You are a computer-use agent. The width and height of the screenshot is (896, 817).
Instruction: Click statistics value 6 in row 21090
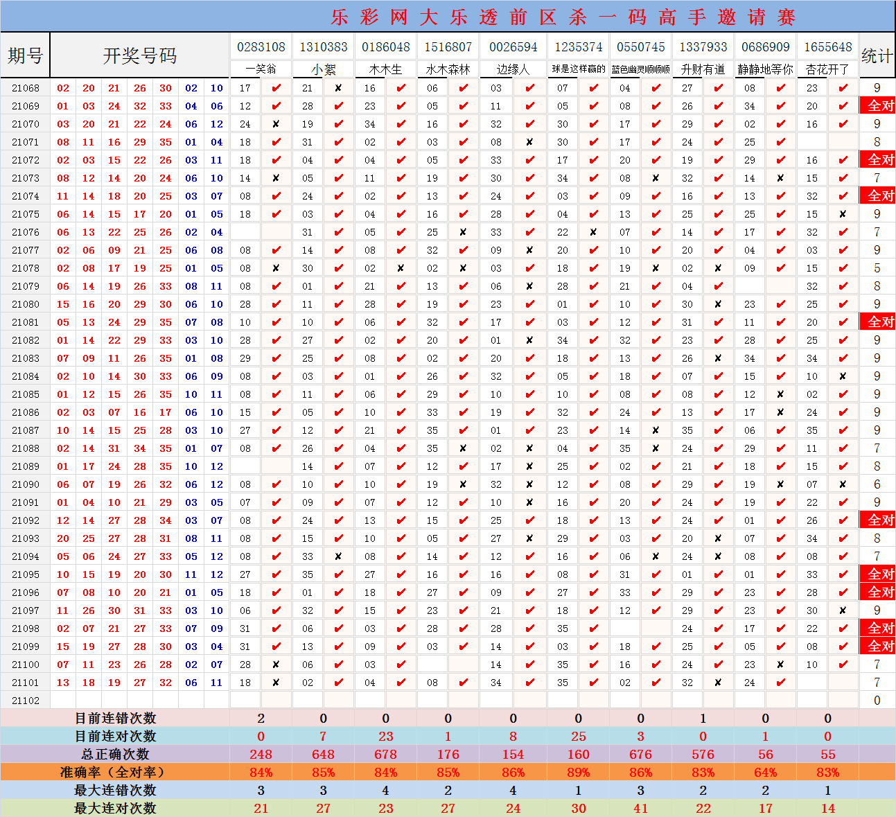click(877, 484)
